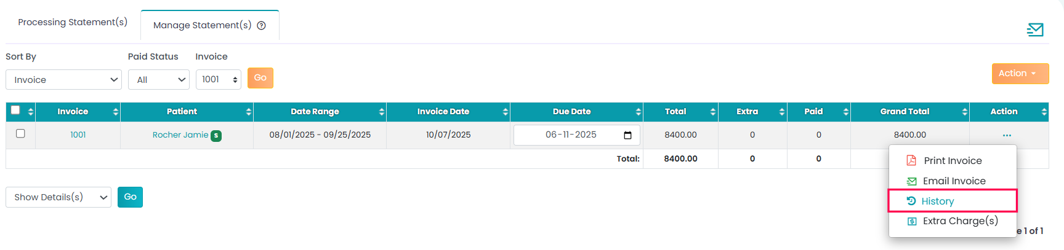Toggle the select-all checkbox in table header
The height and width of the screenshot is (250, 1064).
point(15,111)
